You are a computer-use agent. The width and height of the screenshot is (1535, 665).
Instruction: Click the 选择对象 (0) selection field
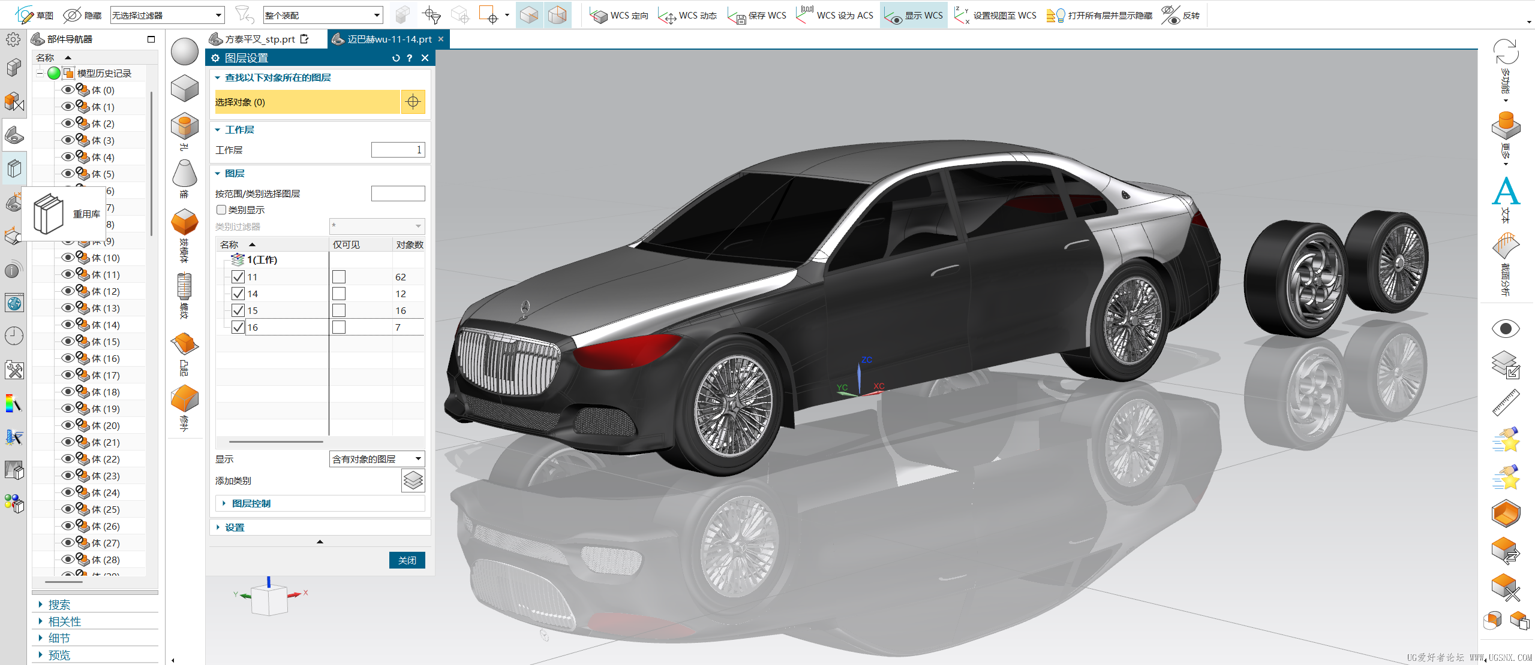[x=307, y=102]
